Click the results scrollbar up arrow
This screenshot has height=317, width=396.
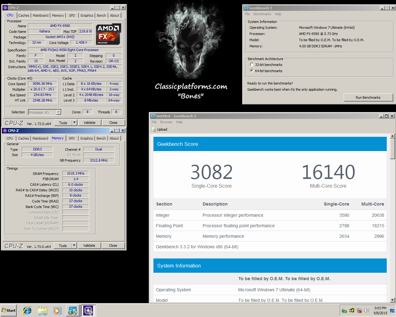tap(393, 136)
